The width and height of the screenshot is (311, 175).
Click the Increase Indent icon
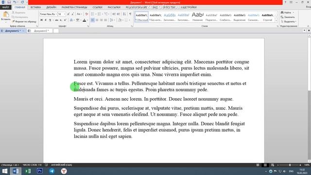119,14
